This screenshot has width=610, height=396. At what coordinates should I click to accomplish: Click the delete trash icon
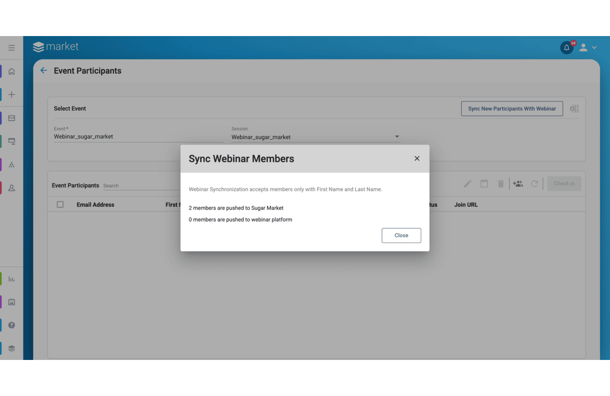[501, 184]
